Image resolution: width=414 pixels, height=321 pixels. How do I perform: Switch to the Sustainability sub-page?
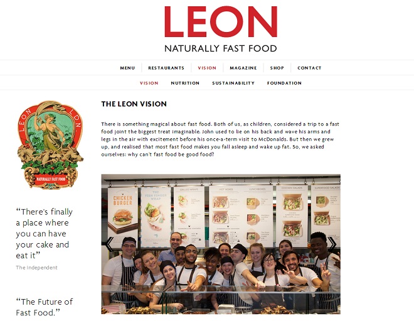[233, 83]
